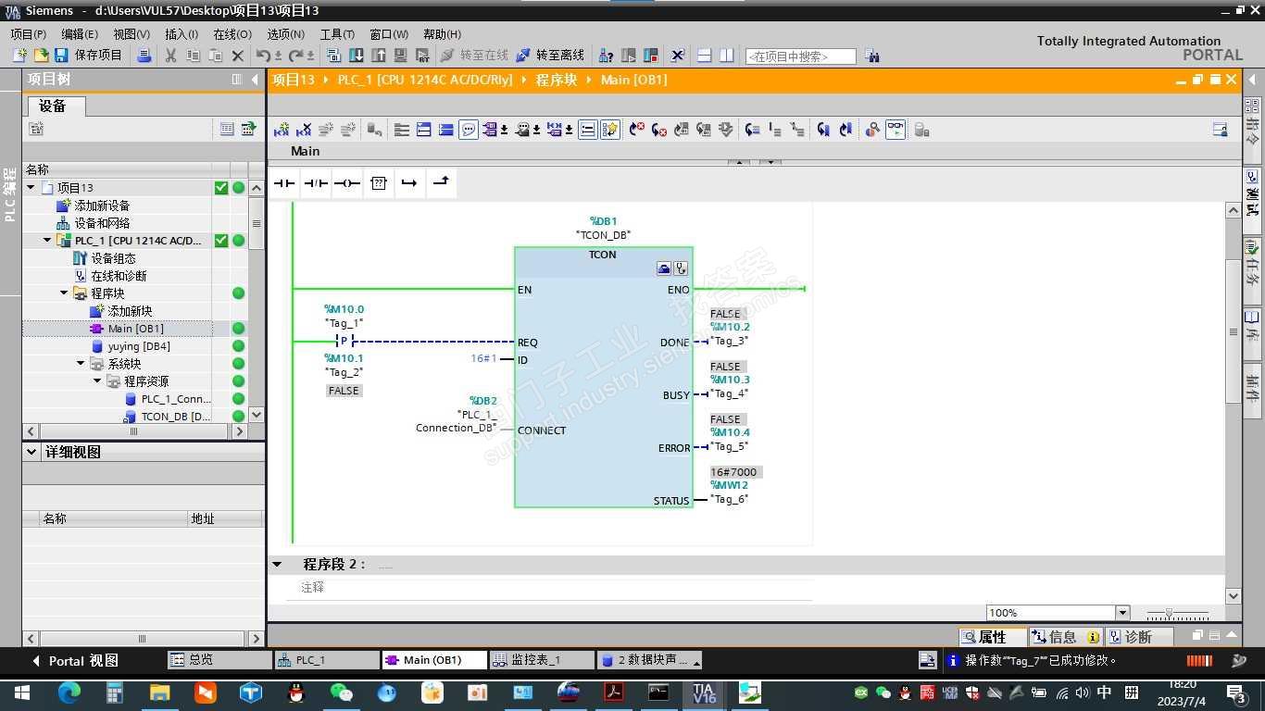The image size is (1265, 711).
Task: Open the 在线(O) menu
Action: coord(232,34)
